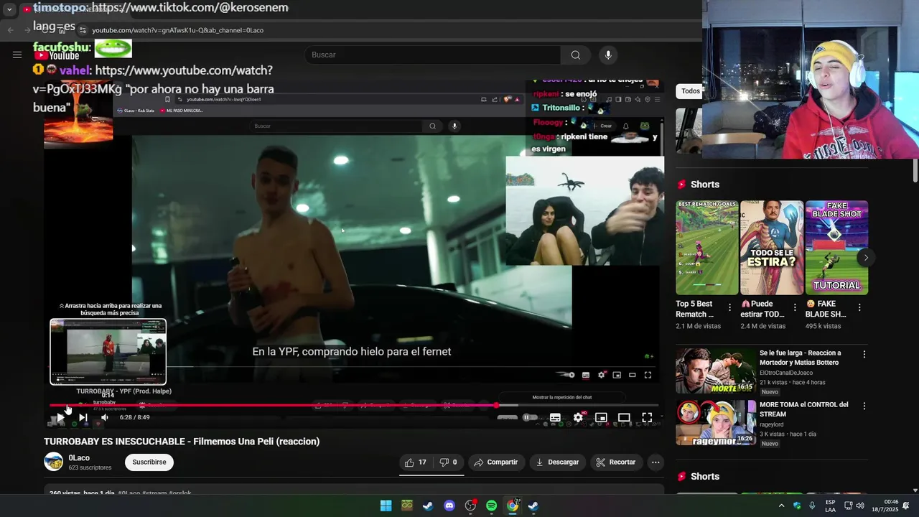Like the video with 17 likes
The width and height of the screenshot is (919, 517).
click(416, 462)
